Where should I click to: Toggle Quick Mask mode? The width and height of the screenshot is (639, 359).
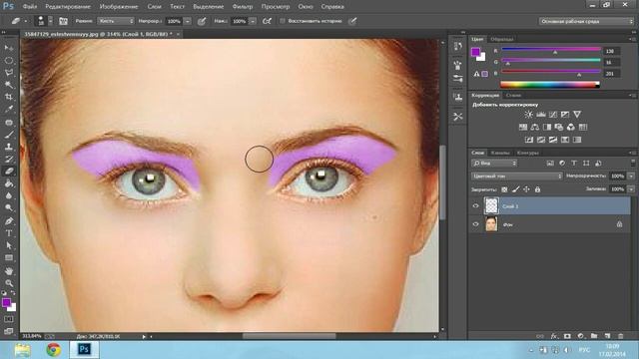click(9, 319)
